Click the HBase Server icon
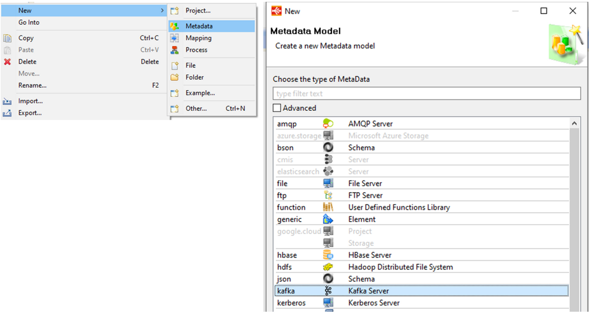The width and height of the screenshot is (589, 313). (328, 255)
